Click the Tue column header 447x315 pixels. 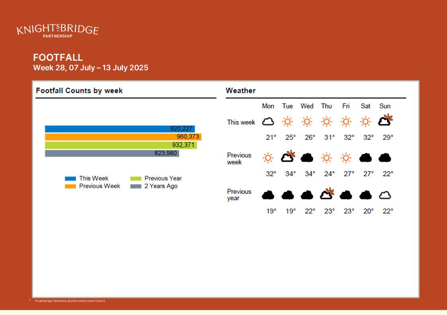point(287,106)
